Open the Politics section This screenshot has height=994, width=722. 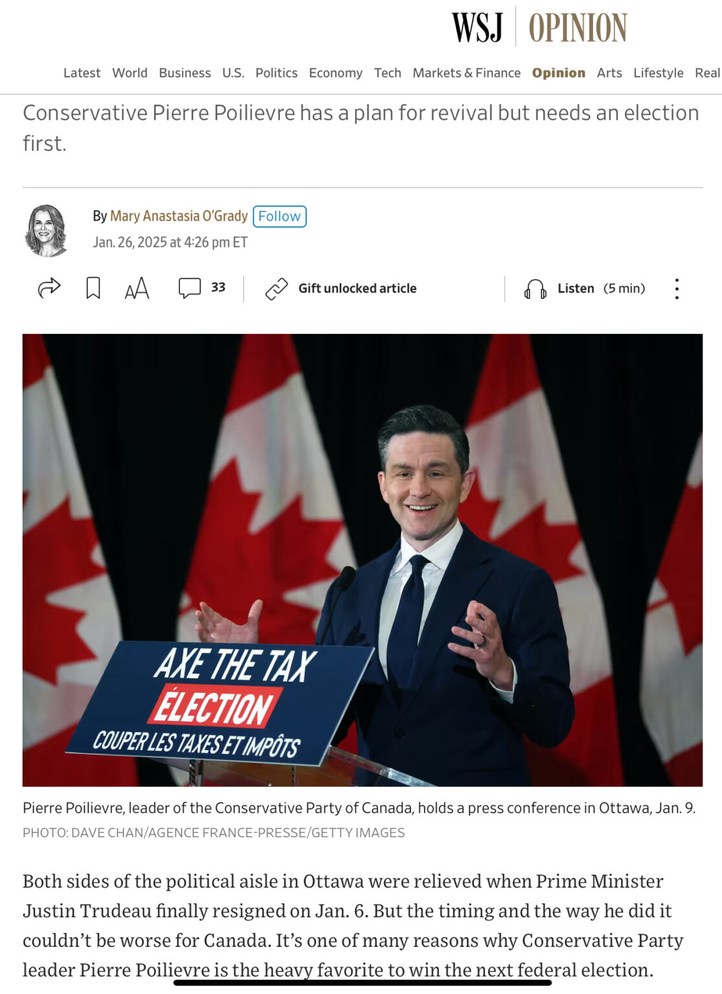point(276,73)
